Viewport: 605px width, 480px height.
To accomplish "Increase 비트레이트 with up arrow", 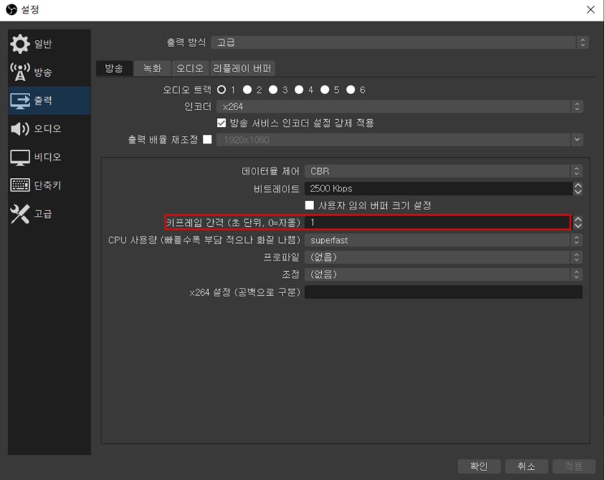I will click(577, 186).
